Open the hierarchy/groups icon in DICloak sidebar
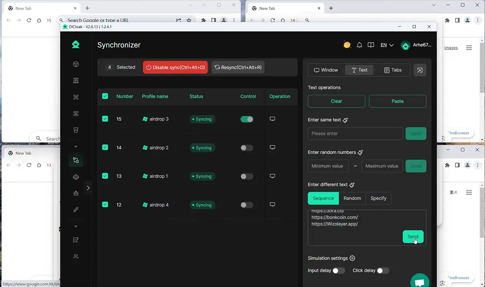Image resolution: width=485 pixels, height=287 pixels. 76,81
